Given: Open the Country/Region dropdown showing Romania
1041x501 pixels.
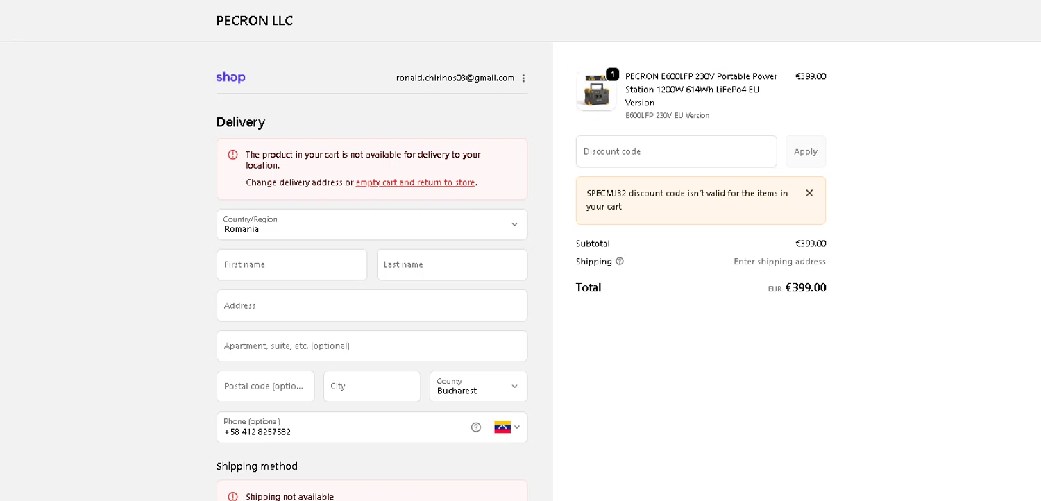Looking at the screenshot, I should 372,225.
